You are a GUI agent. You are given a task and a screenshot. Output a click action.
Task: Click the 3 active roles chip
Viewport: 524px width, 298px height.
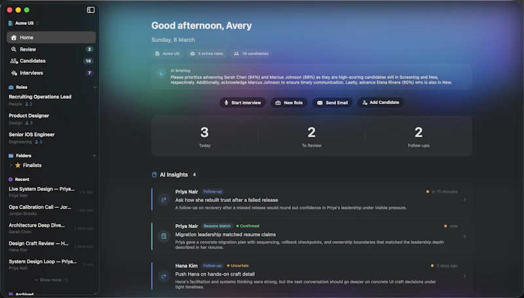pos(206,54)
